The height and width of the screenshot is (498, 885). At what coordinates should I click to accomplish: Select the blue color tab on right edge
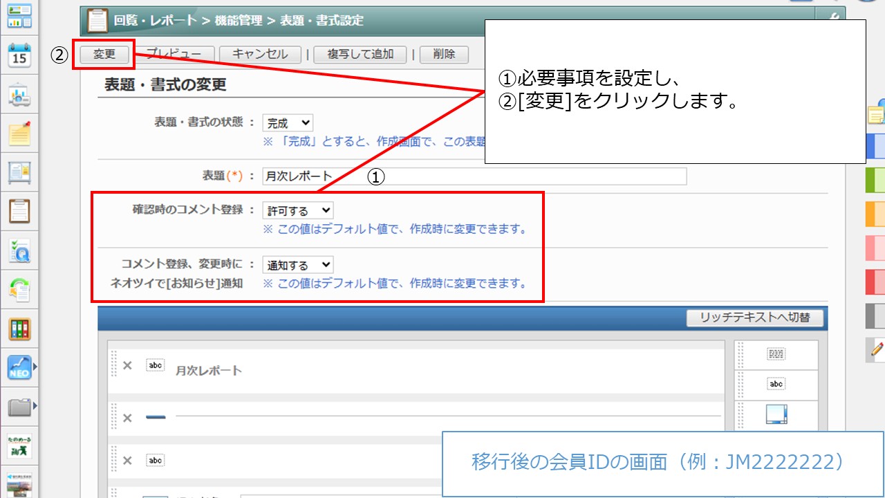(x=875, y=147)
